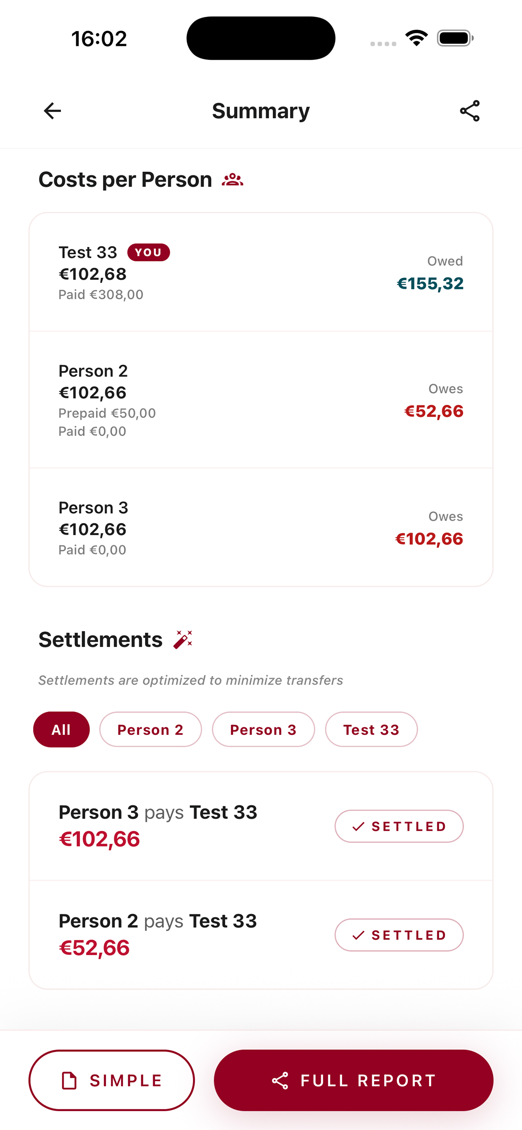Open the Simple report
Viewport: 522px width, 1130px height.
tap(112, 1080)
